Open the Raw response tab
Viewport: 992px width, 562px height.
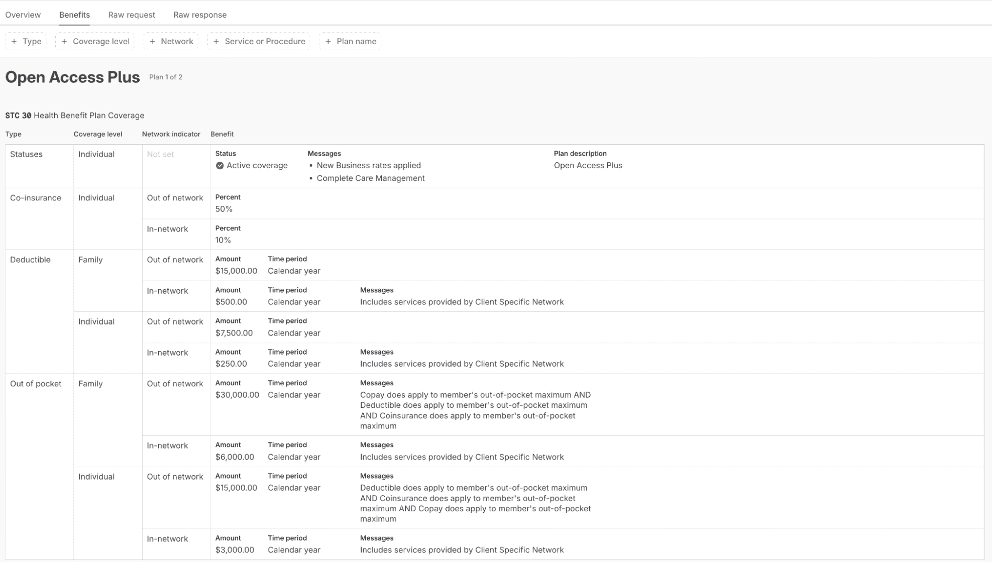tap(200, 15)
